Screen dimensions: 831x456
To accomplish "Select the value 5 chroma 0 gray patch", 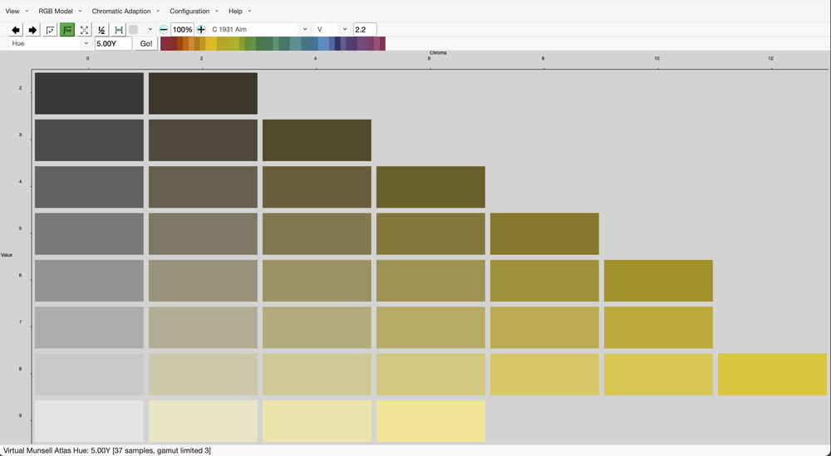I will coord(89,234).
